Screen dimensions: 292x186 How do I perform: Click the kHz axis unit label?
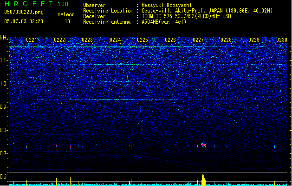point(4,38)
